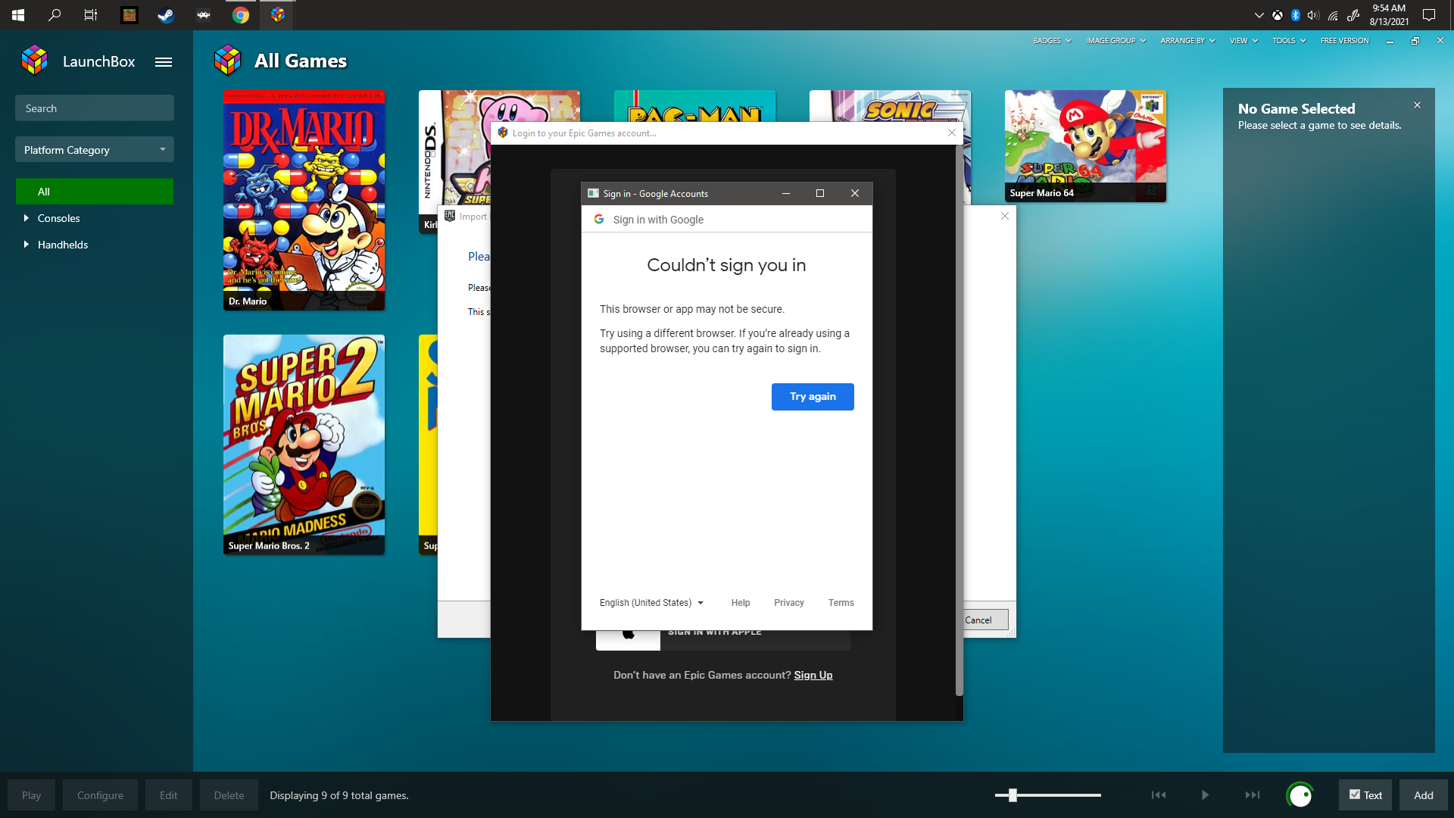The image size is (1454, 818).
Task: Skip to next track in bottom bar
Action: (x=1253, y=795)
